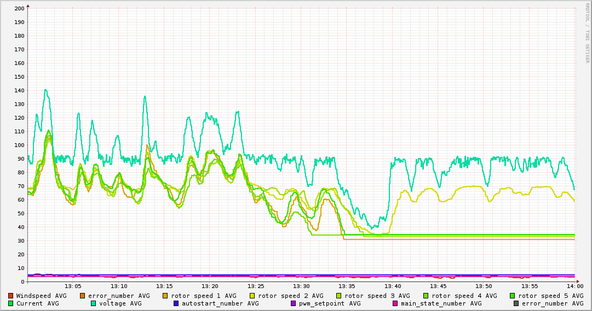Click the 20 value on the vertical axis
This screenshot has height=311, width=592.
click(x=21, y=255)
